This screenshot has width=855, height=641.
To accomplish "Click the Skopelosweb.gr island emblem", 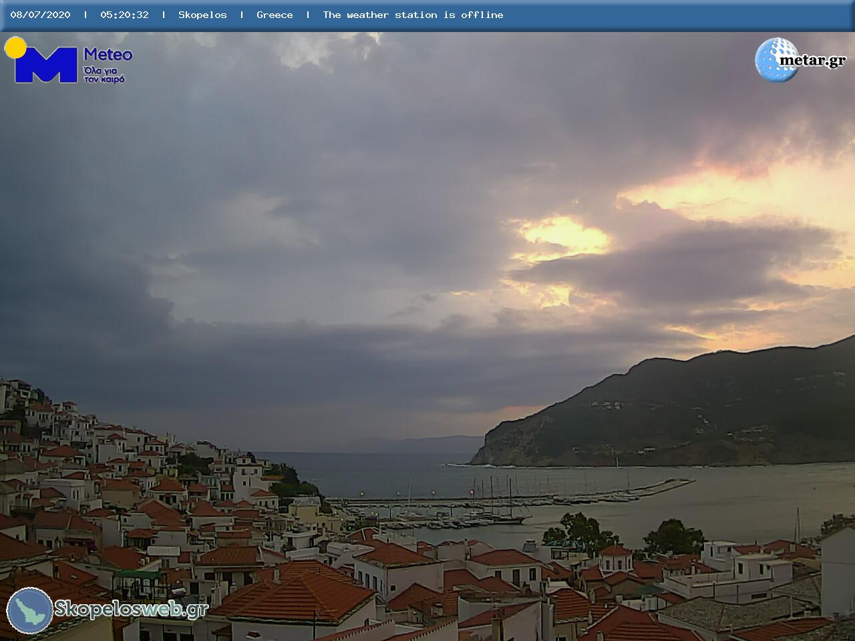I will [30, 610].
